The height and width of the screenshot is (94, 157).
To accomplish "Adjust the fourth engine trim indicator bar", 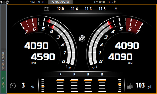I will [102, 85].
